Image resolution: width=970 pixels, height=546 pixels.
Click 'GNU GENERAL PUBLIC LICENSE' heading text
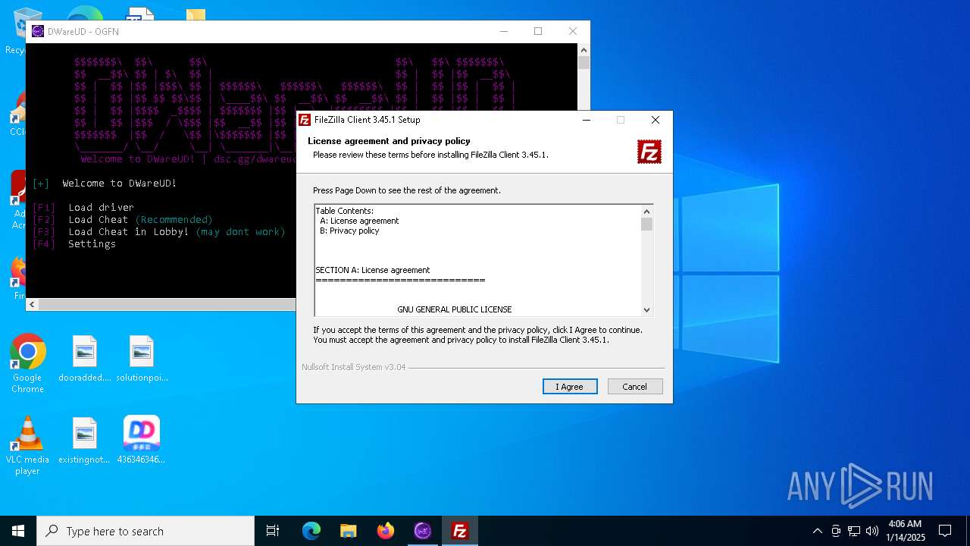pyautogui.click(x=455, y=309)
